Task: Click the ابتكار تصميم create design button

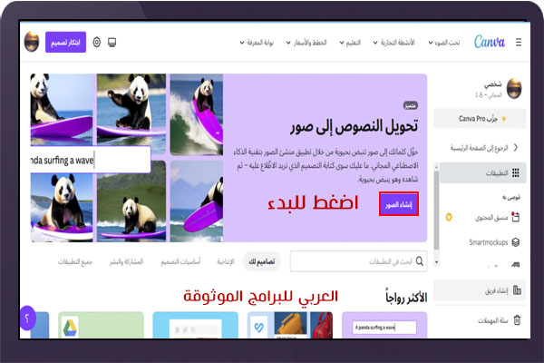Action: [65, 43]
